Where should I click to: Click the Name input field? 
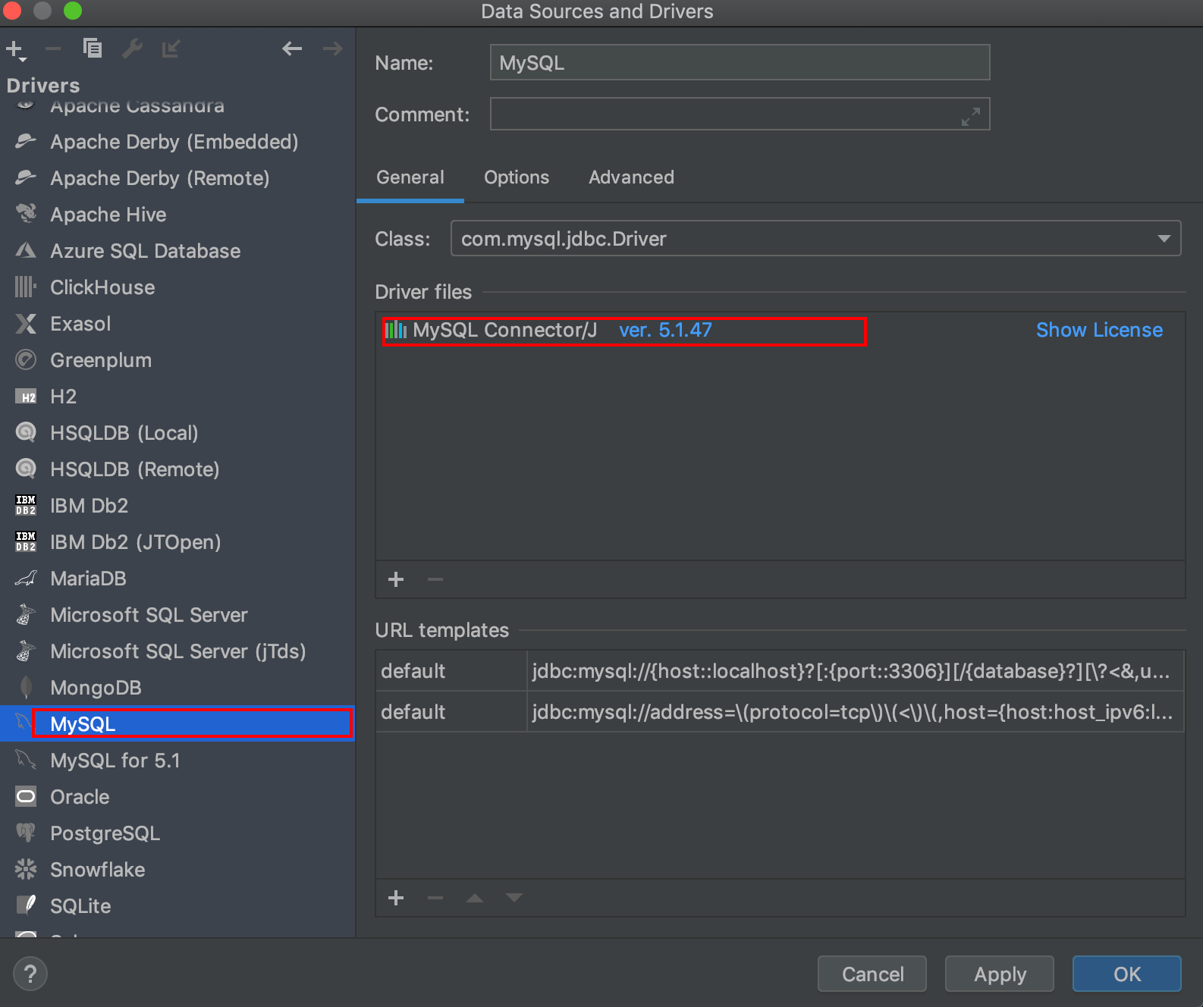[x=740, y=62]
